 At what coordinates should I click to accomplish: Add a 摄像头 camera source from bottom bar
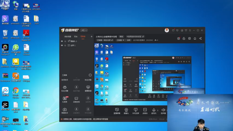coord(126,111)
